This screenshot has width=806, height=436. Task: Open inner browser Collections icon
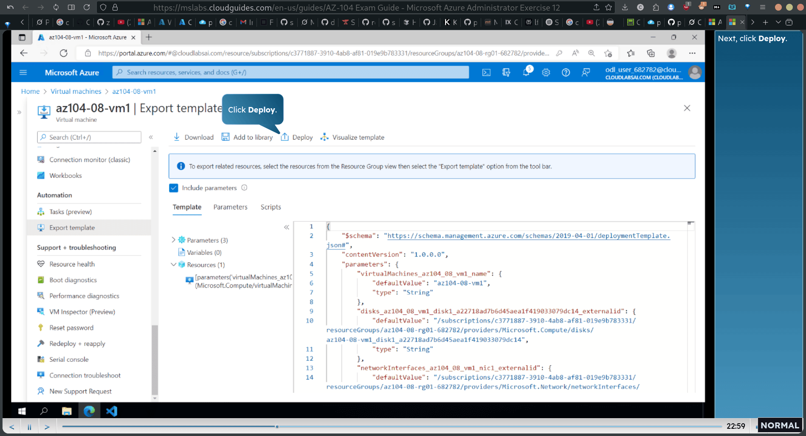coord(651,53)
